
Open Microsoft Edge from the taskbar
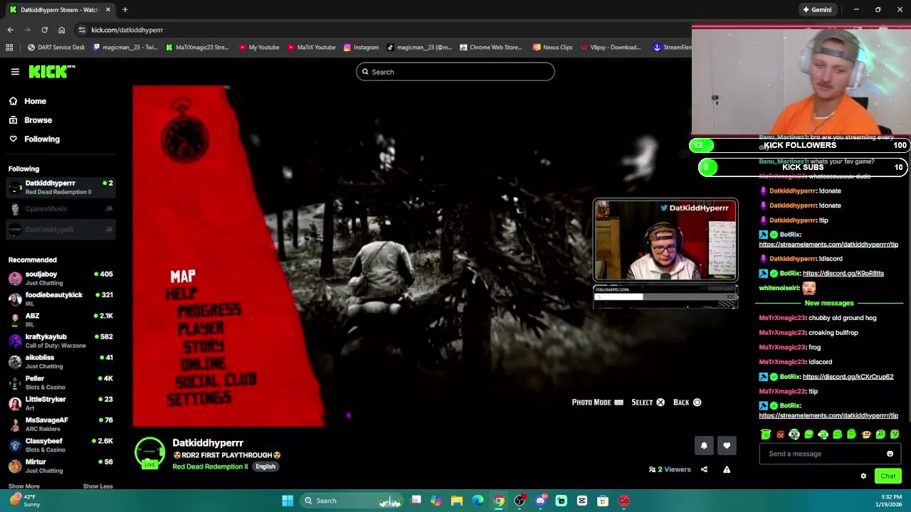tap(478, 501)
